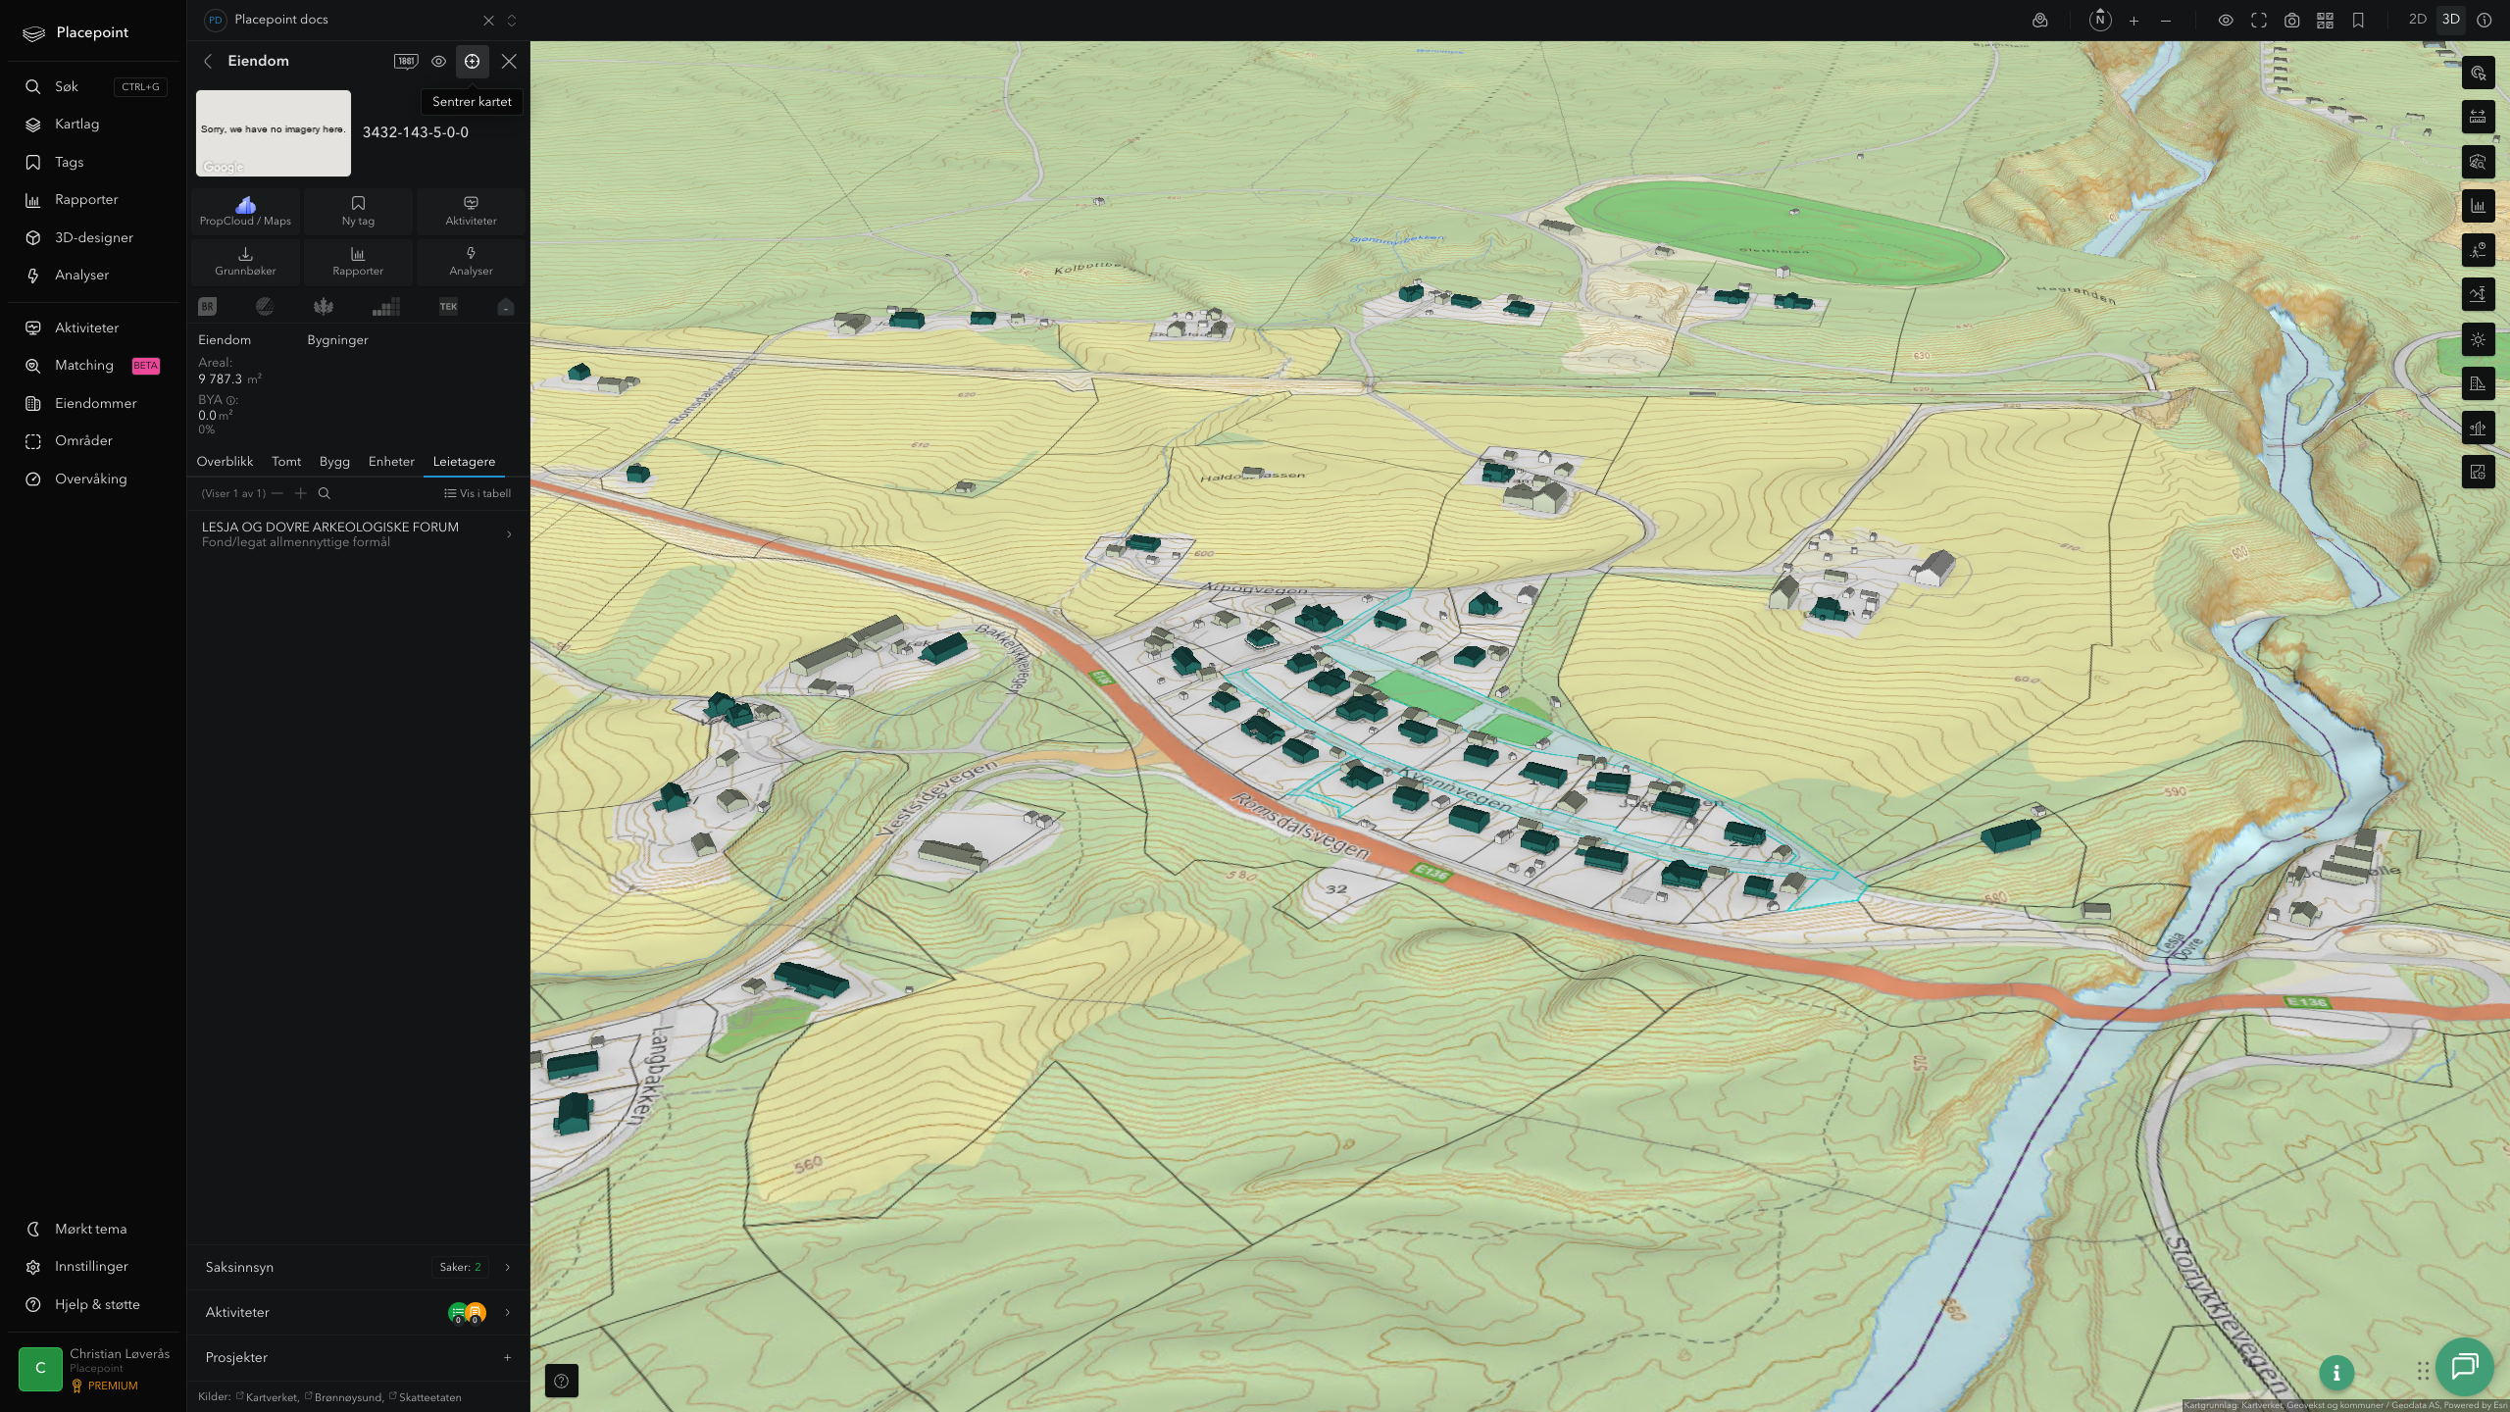Screen dimensions: 2510x1412
Task: Select the Leietagere tab
Action: tap(464, 462)
